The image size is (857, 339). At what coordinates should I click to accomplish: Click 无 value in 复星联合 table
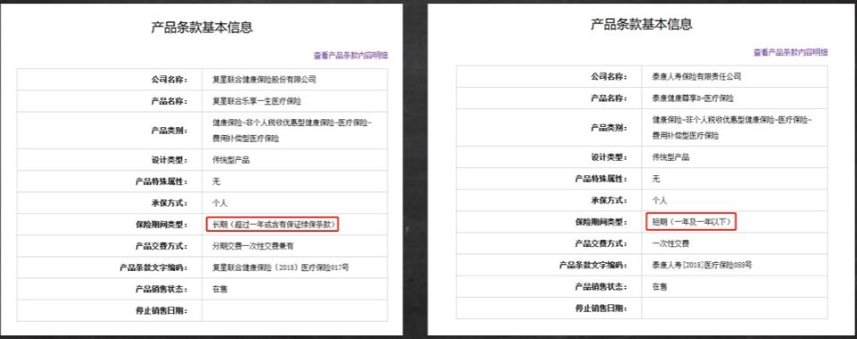tap(216, 182)
